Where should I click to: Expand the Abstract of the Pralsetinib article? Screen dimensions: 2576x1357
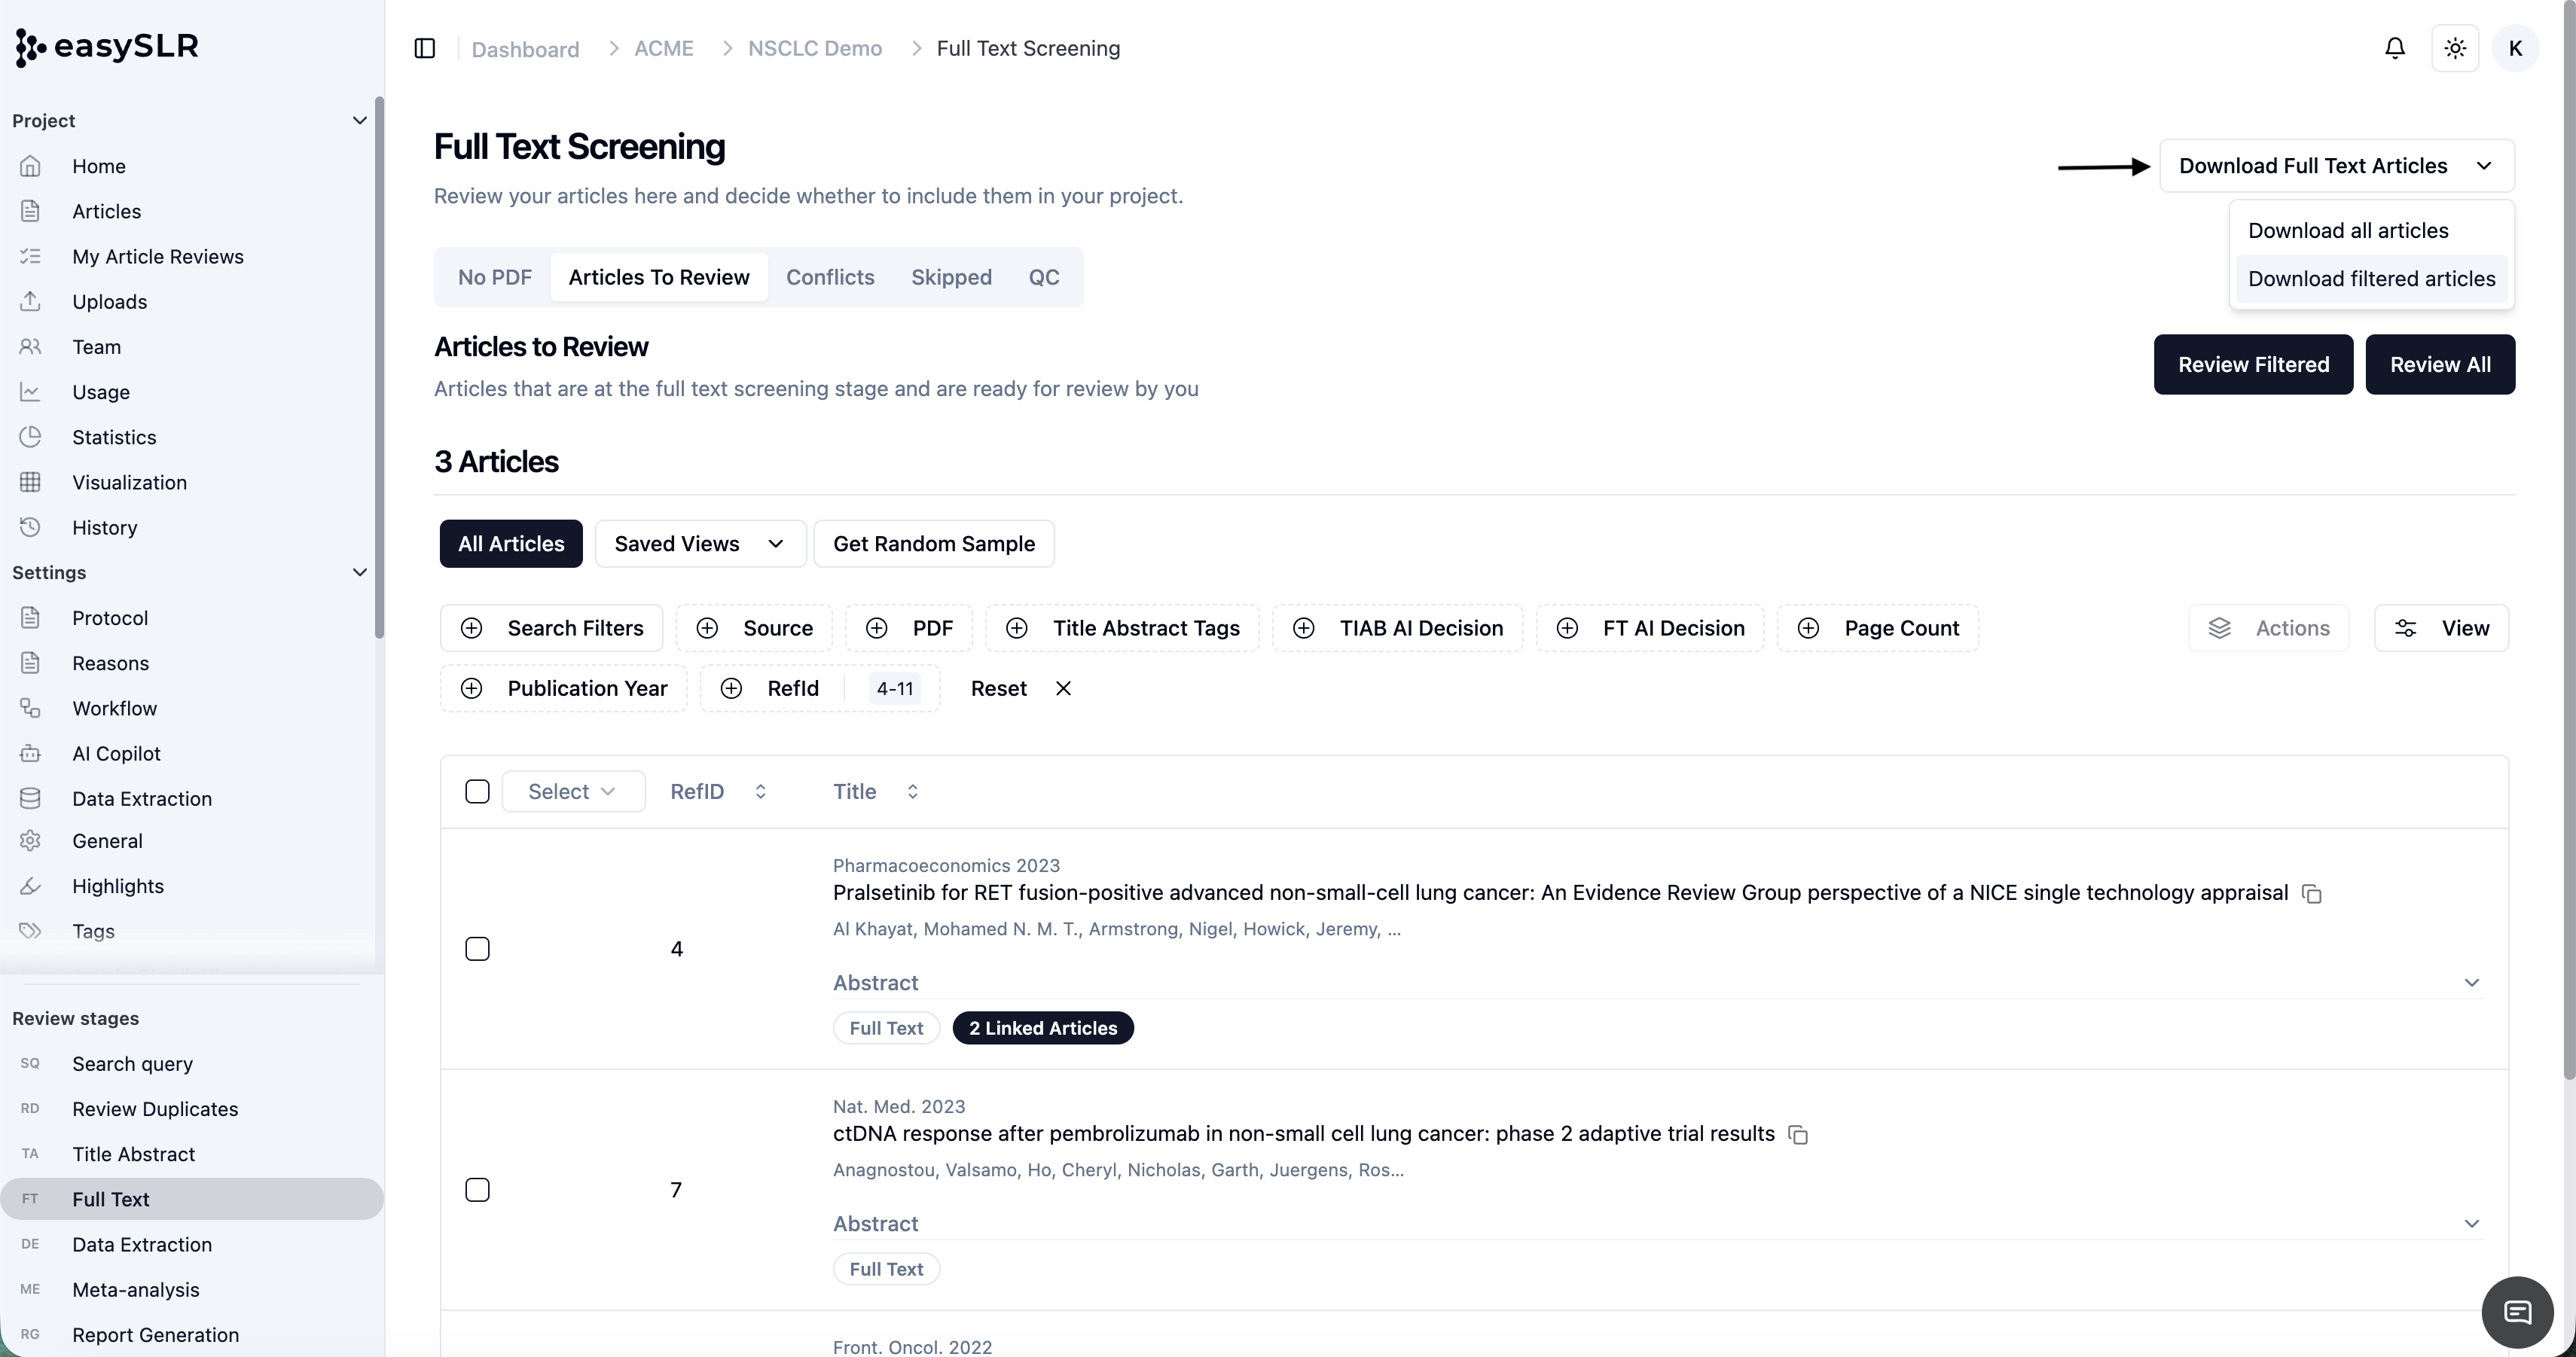point(2471,982)
